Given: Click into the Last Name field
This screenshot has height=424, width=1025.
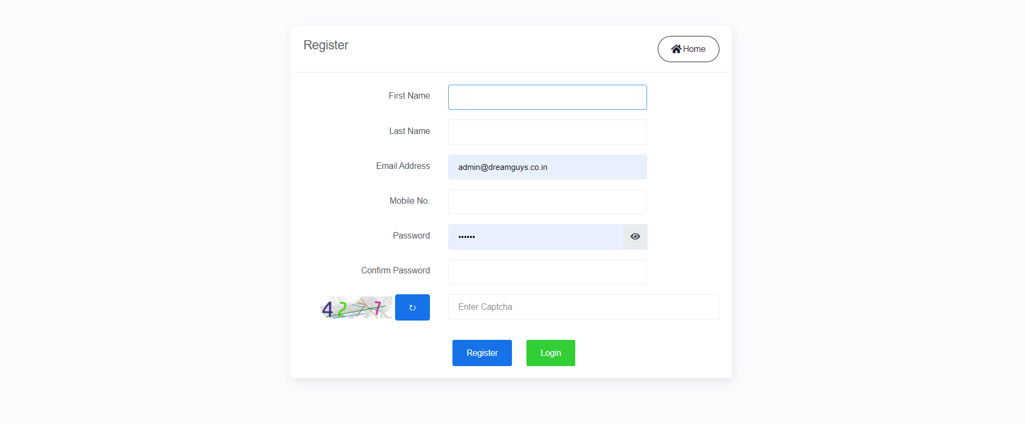Looking at the screenshot, I should click(x=547, y=132).
